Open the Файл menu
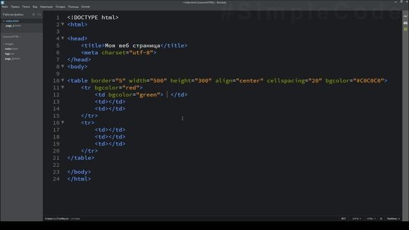Screen dimensions: 409x230 tap(5, 7)
